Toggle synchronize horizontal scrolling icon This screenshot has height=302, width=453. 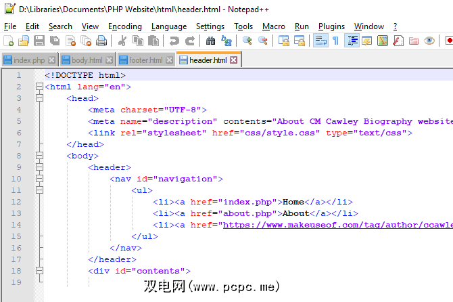click(300, 41)
